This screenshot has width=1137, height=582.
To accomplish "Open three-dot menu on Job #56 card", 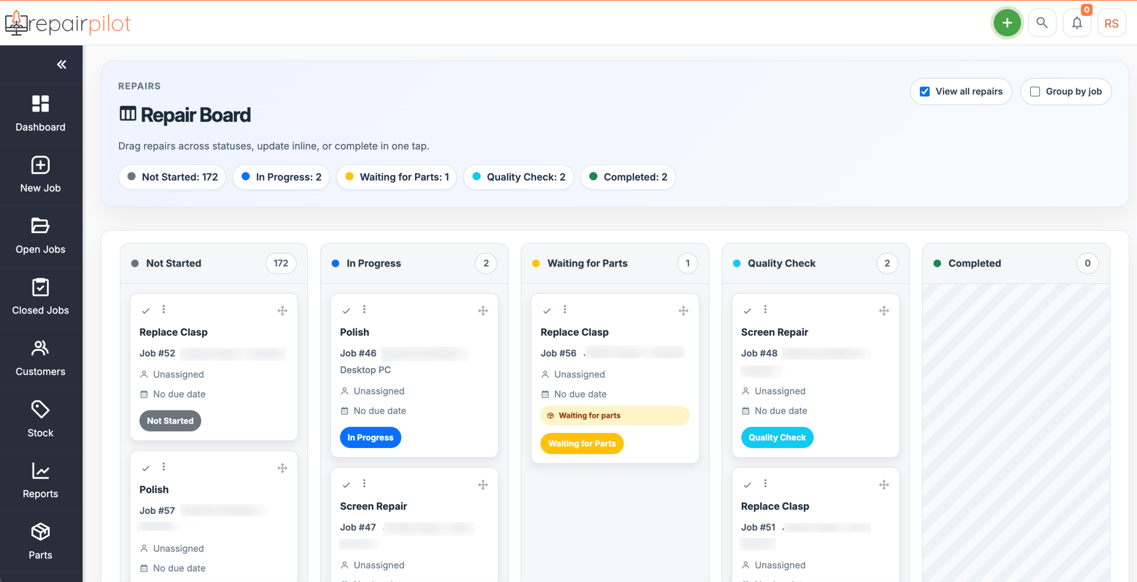I will pyautogui.click(x=565, y=309).
